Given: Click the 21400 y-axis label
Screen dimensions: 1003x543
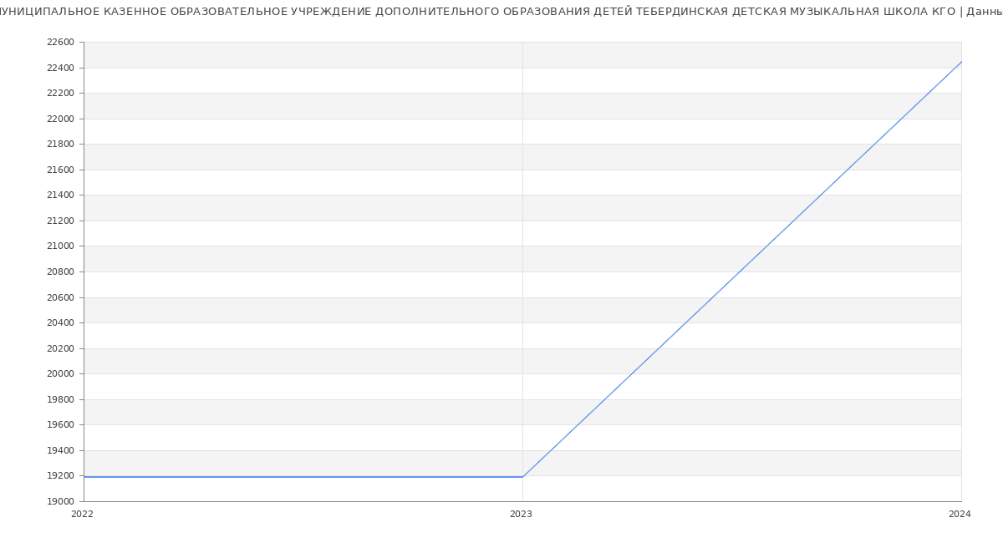Looking at the screenshot, I should click(60, 195).
